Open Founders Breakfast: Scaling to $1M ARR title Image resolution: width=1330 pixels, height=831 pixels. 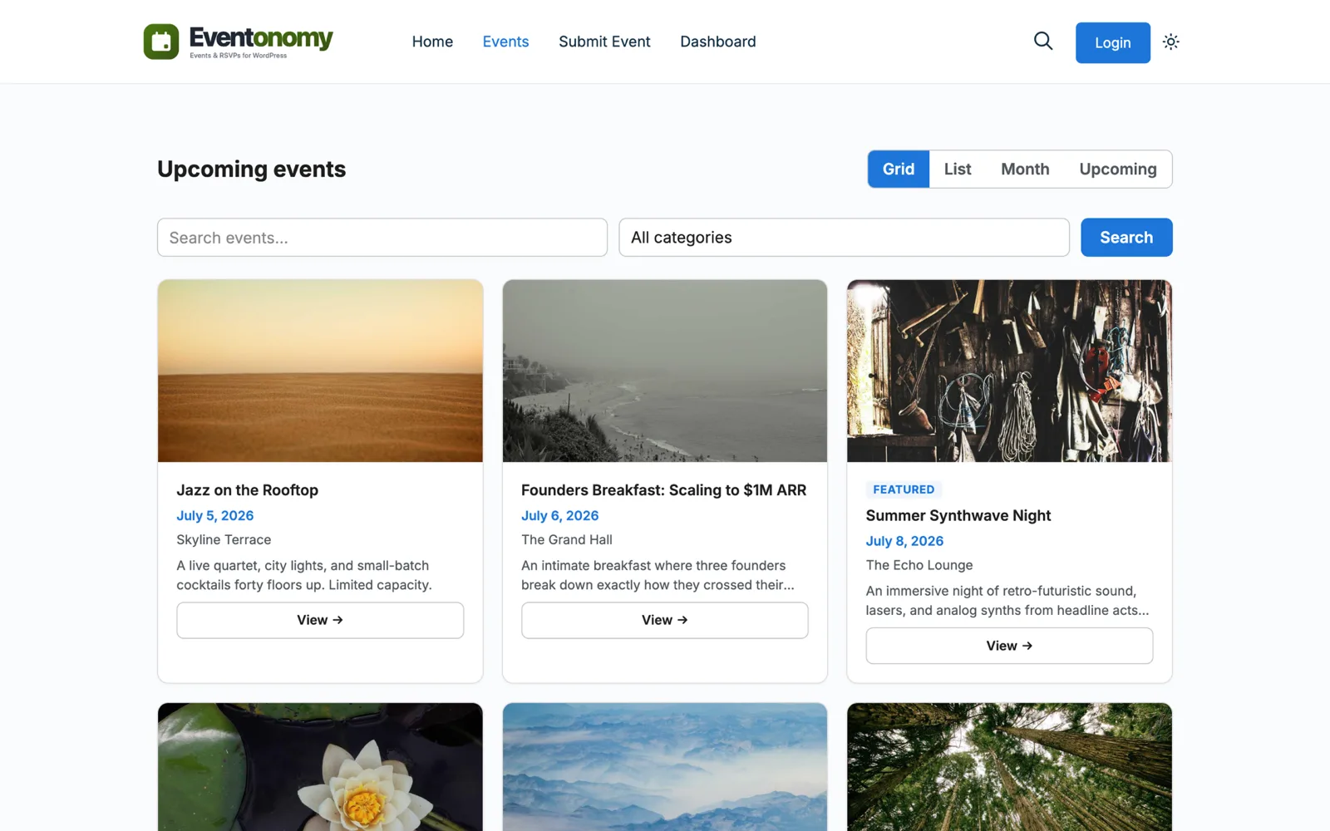coord(663,490)
